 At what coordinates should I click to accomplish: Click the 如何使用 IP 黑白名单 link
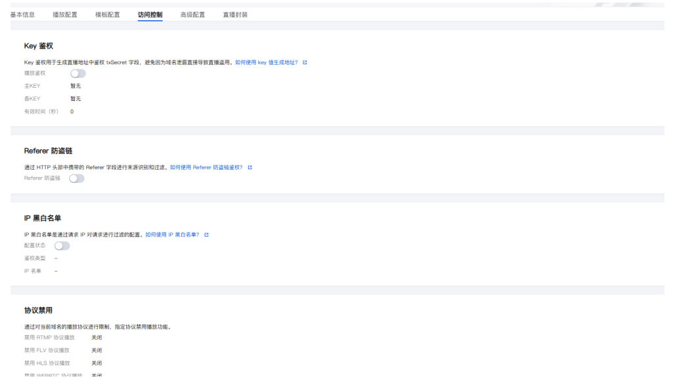[x=172, y=234]
